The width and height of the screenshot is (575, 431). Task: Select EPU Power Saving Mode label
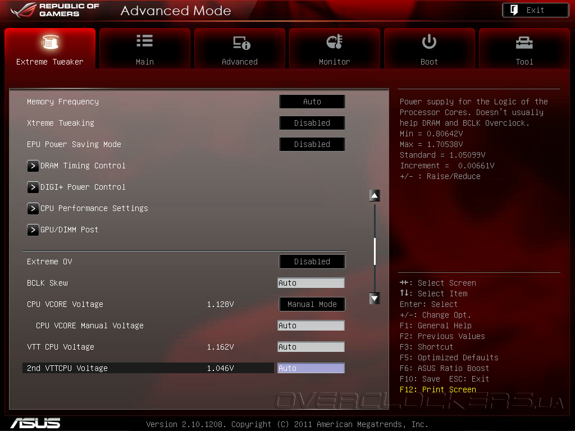pos(74,144)
